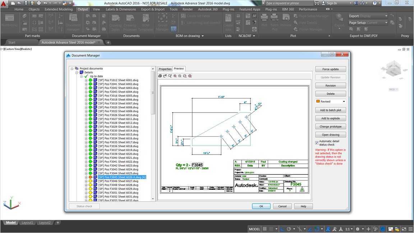Image resolution: width=414 pixels, height=233 pixels.
Task: Click the workspace switching gear icon
Action: 358,229
